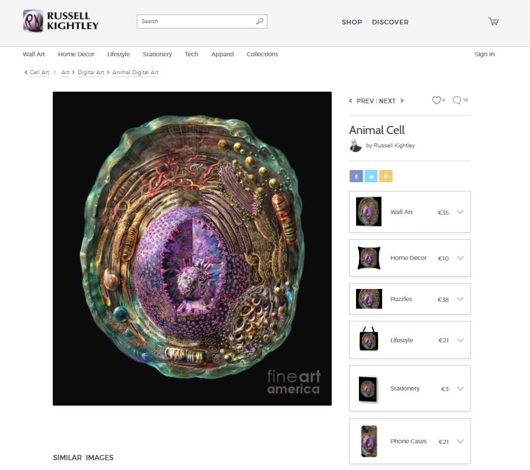530x470 pixels.
Task: Open the Home Decor menu
Action: [x=76, y=54]
